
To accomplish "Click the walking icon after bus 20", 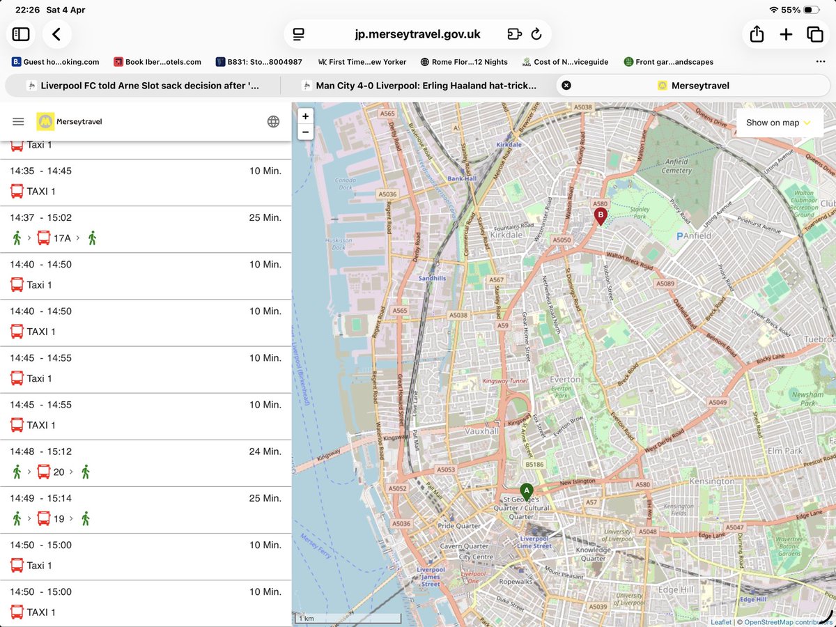I will click(86, 472).
